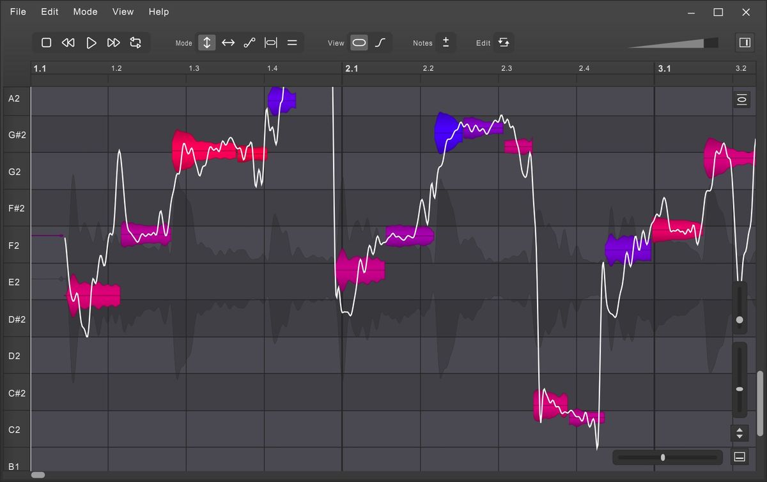Collapse the bottom panel with corner button

(x=740, y=457)
